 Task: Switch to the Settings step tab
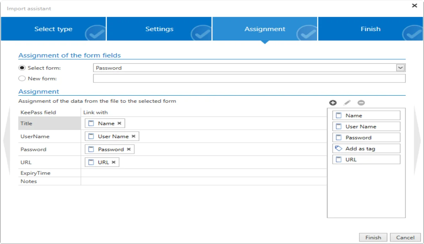pos(159,29)
